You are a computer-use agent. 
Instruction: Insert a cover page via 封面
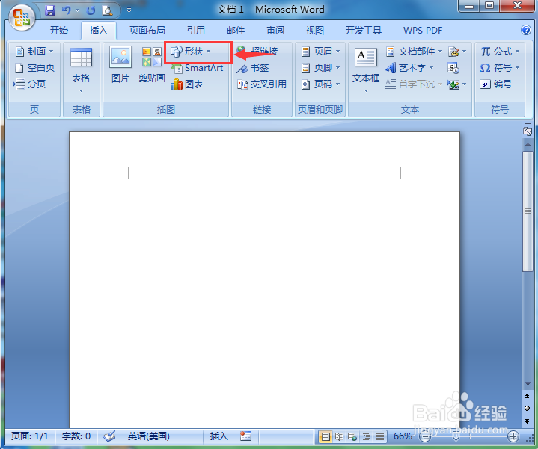click(x=34, y=52)
